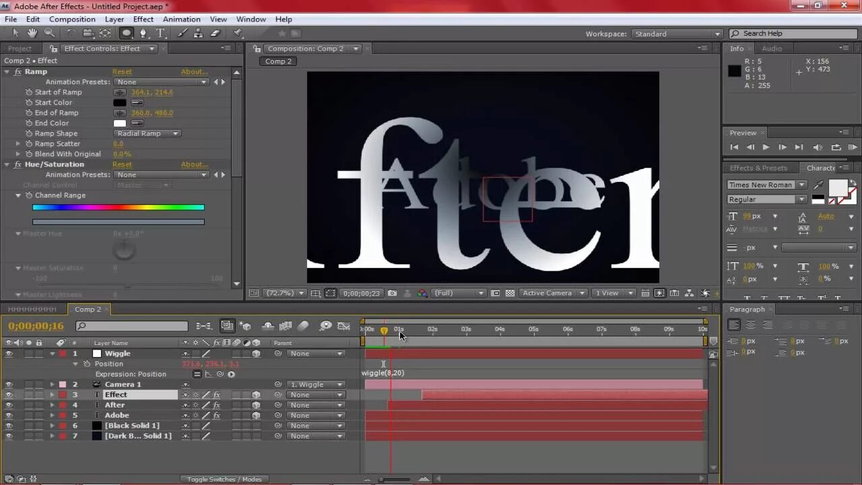Hide the Camera 1 layer eye
Viewport: 862px width, 485px height.
pyautogui.click(x=9, y=385)
